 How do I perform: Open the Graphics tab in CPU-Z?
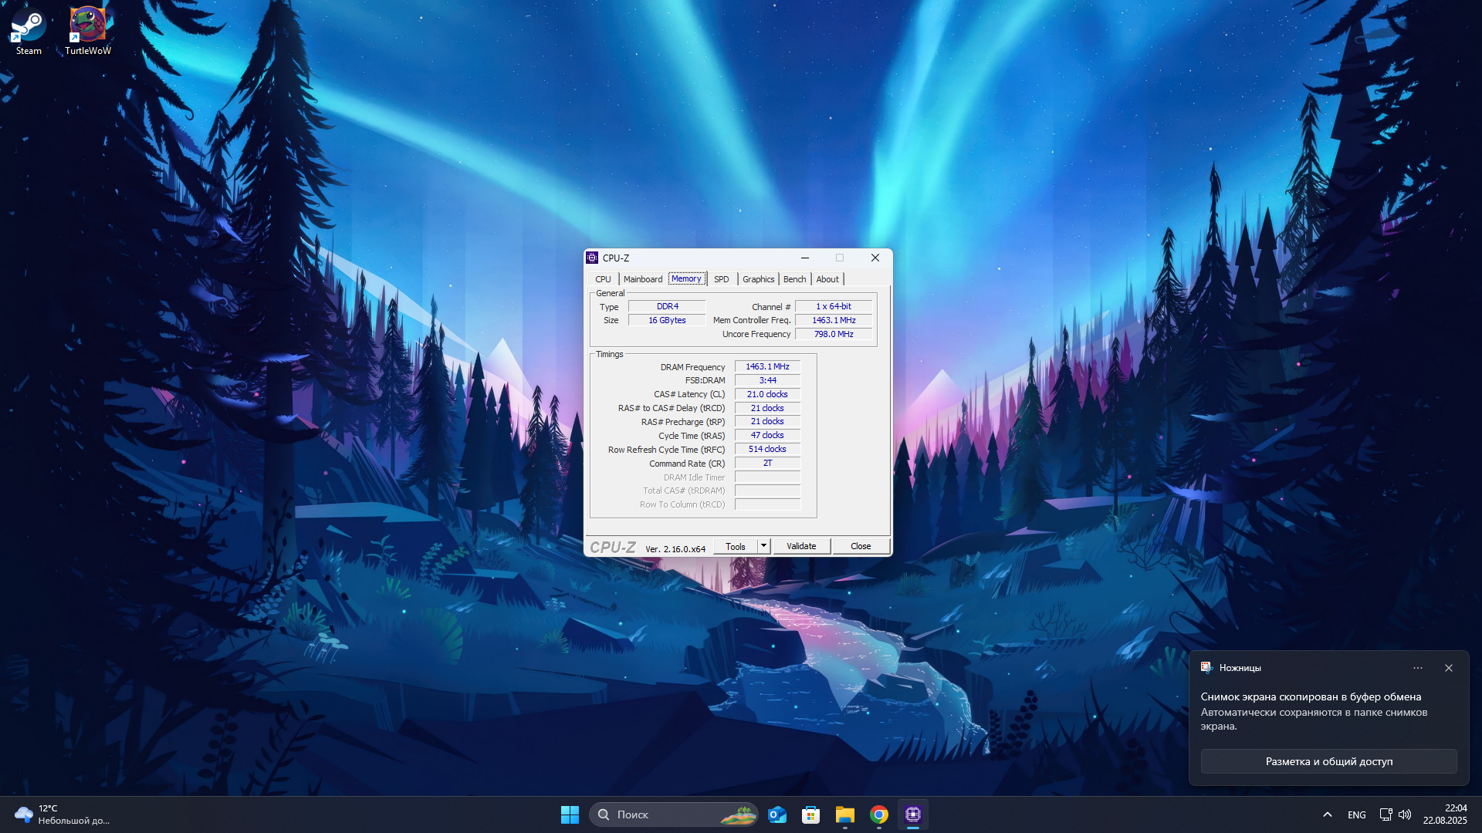pyautogui.click(x=759, y=279)
